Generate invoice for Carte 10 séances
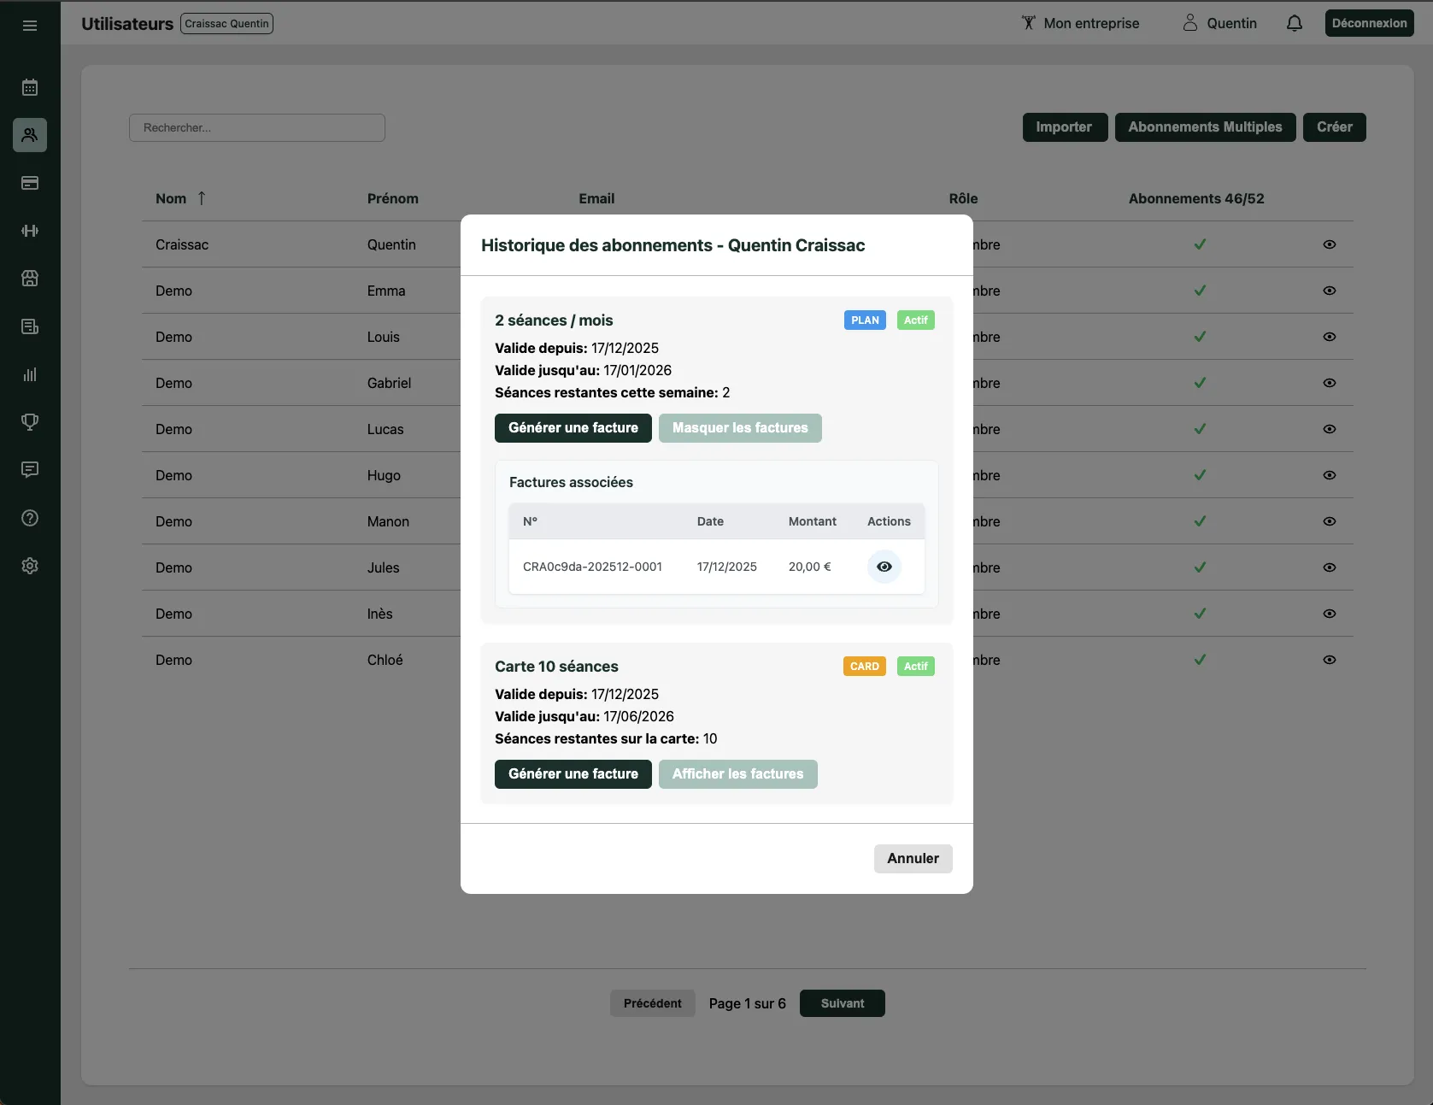Screen dimensions: 1433x1105 pyautogui.click(x=573, y=774)
